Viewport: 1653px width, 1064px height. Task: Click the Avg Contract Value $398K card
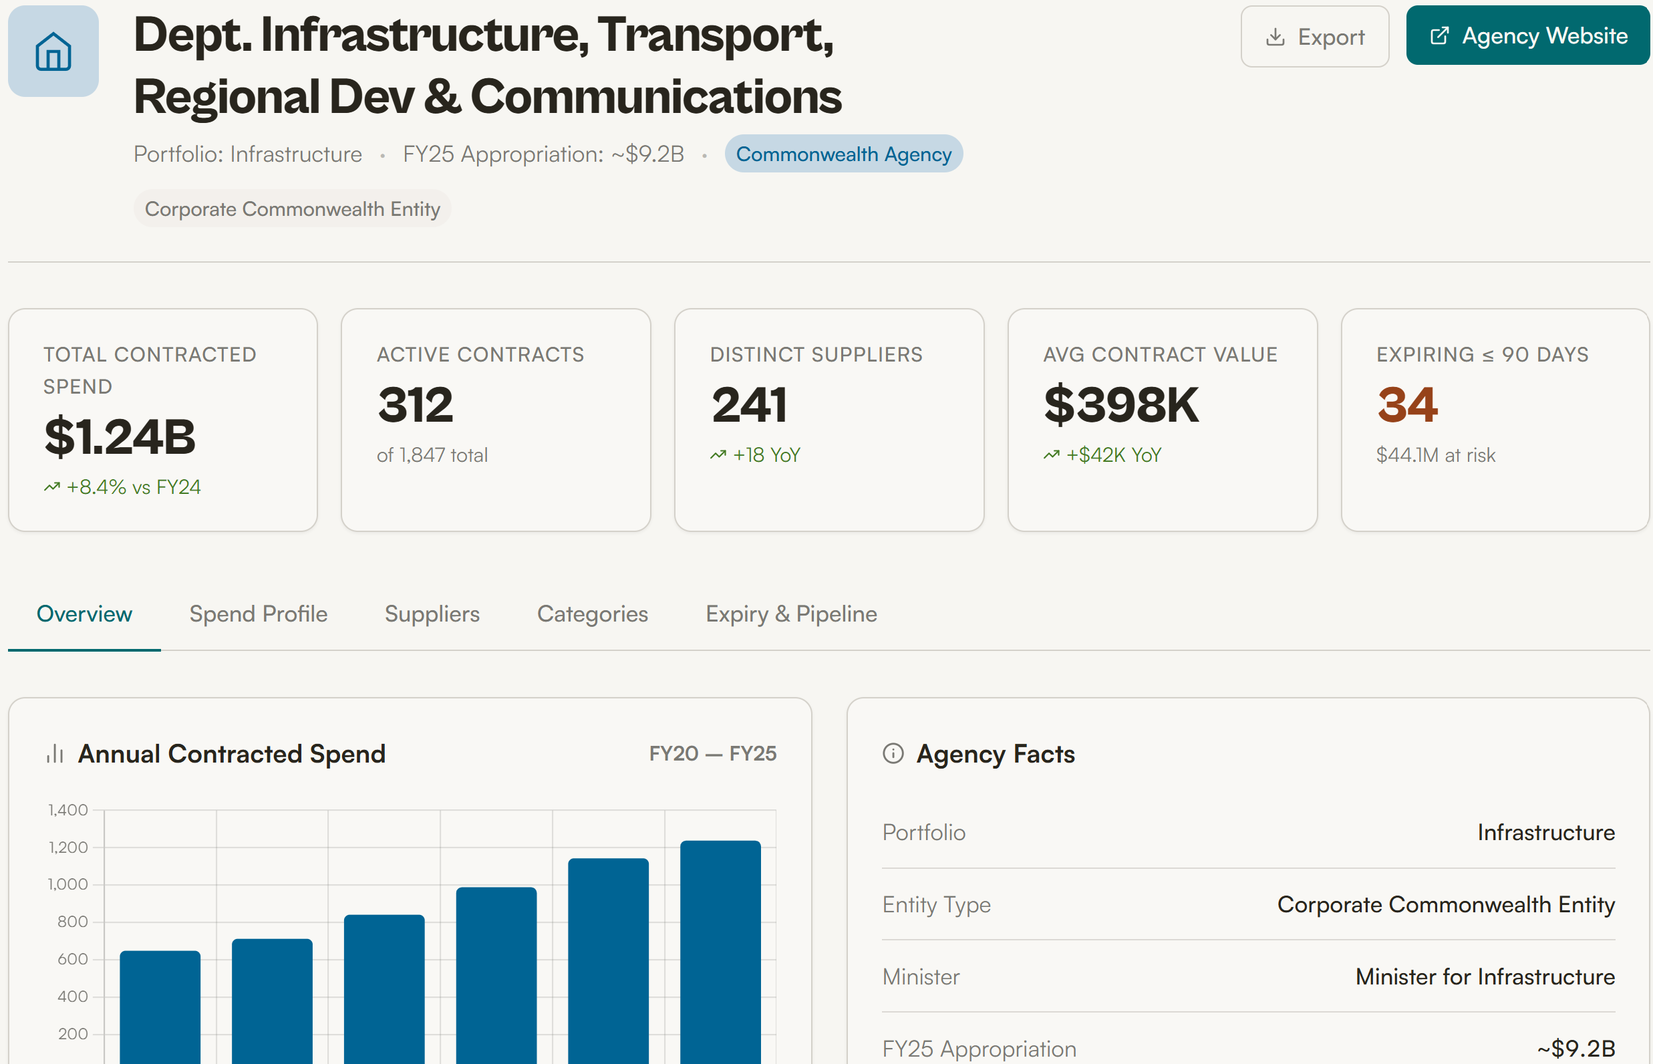tap(1163, 420)
